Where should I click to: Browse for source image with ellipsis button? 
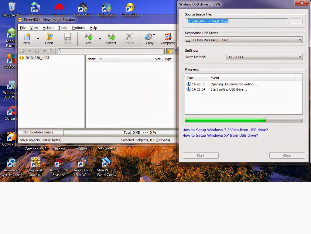[x=296, y=22]
